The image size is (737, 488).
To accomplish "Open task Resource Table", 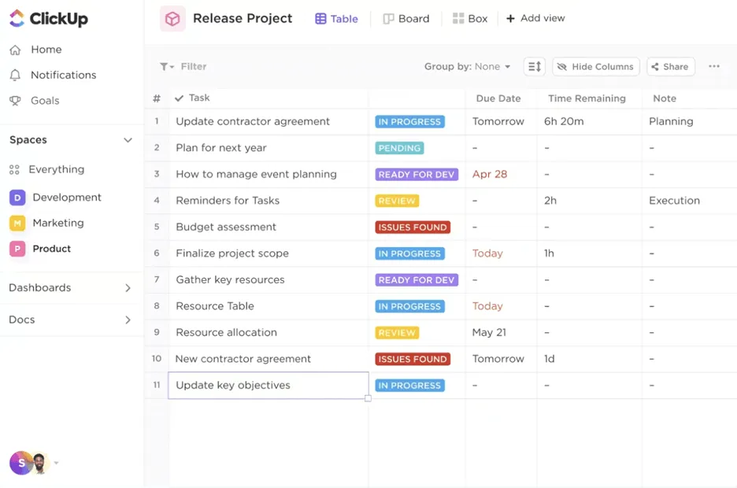I will (x=215, y=305).
